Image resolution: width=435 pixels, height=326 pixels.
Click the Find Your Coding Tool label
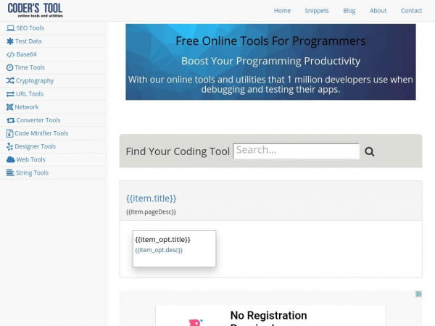[178, 151]
